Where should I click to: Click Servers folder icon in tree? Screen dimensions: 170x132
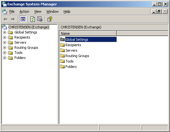tap(11, 42)
